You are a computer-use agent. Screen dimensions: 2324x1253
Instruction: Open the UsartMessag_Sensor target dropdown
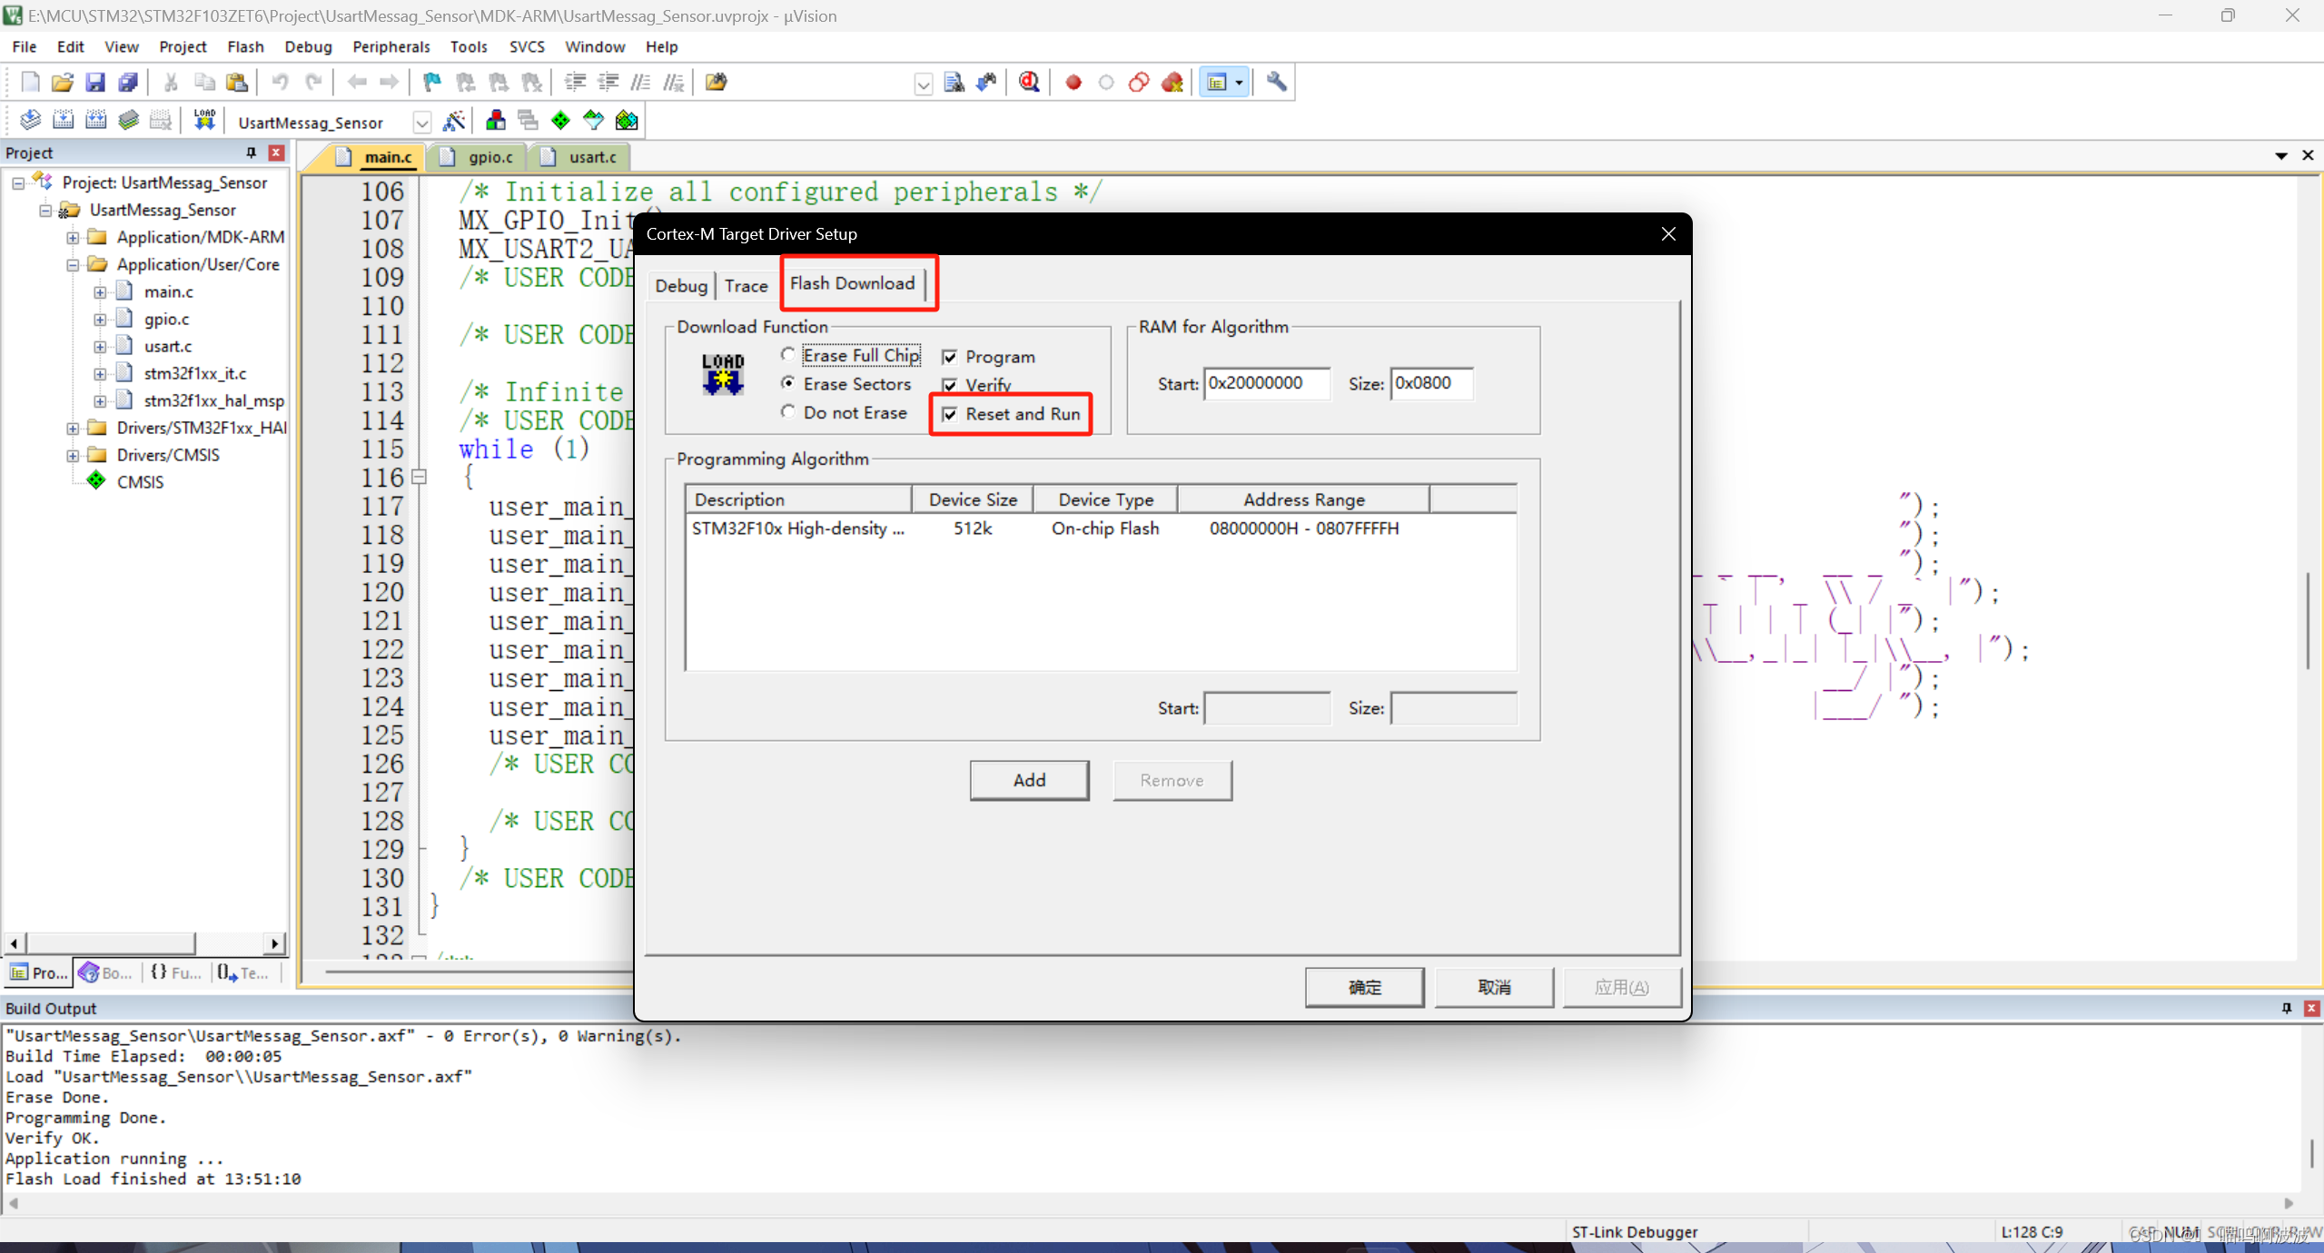(x=421, y=123)
